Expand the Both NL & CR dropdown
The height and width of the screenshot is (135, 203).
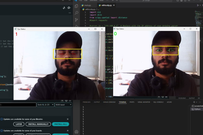click(45, 105)
